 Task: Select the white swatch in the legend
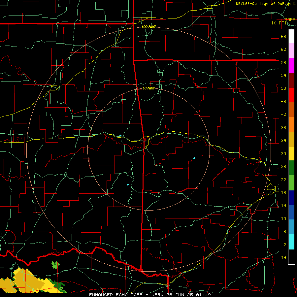(x=291, y=36)
